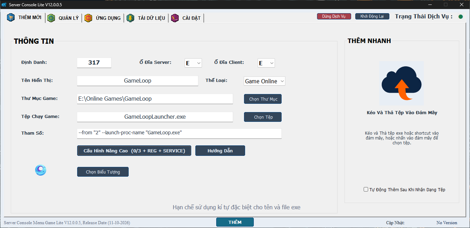This screenshot has width=470, height=228.
Task: Click the download icon beside TẢI DỮ LIỆU
Action: point(130,18)
